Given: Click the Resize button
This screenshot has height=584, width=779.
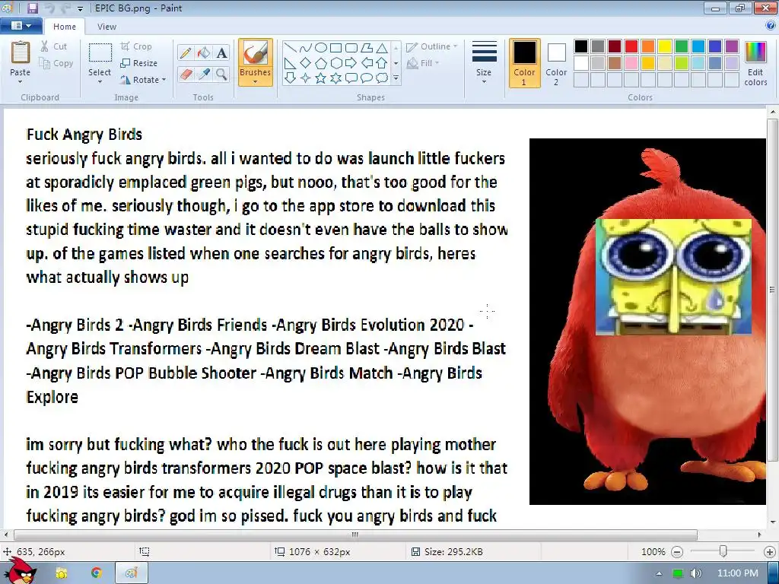Looking at the screenshot, I should pos(139,63).
